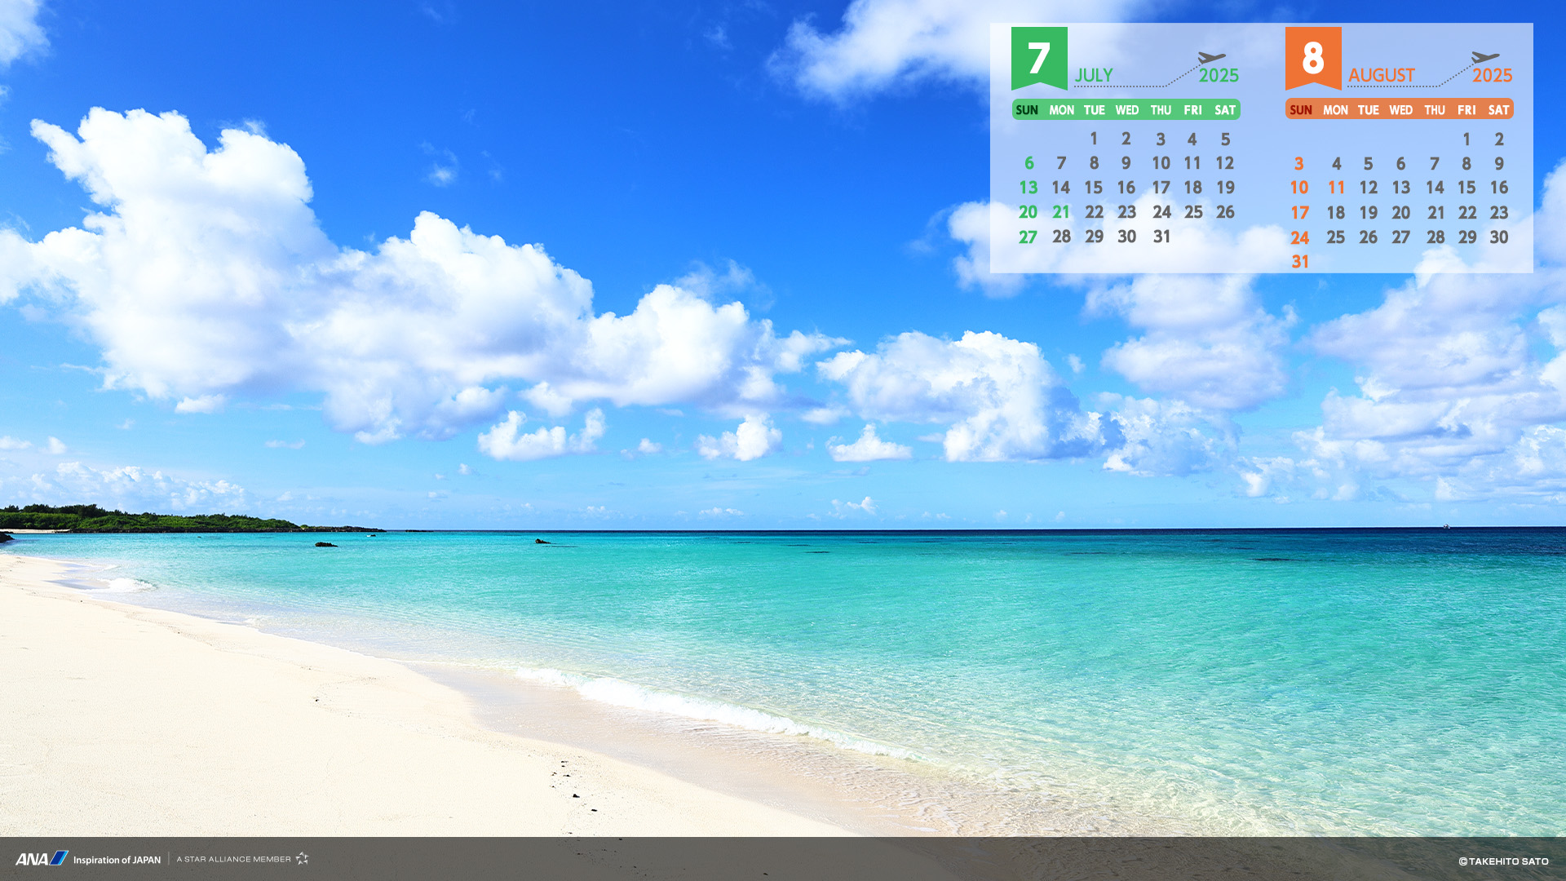This screenshot has width=1566, height=881.
Task: Select July 1 in the calendar
Action: [1094, 139]
